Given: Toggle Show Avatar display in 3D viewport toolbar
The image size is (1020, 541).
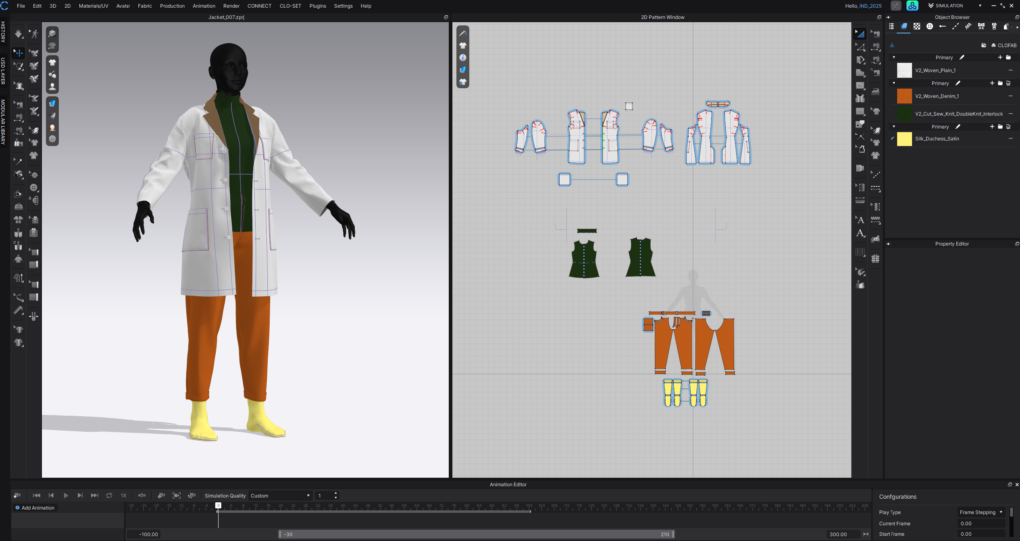Looking at the screenshot, I should (52, 87).
